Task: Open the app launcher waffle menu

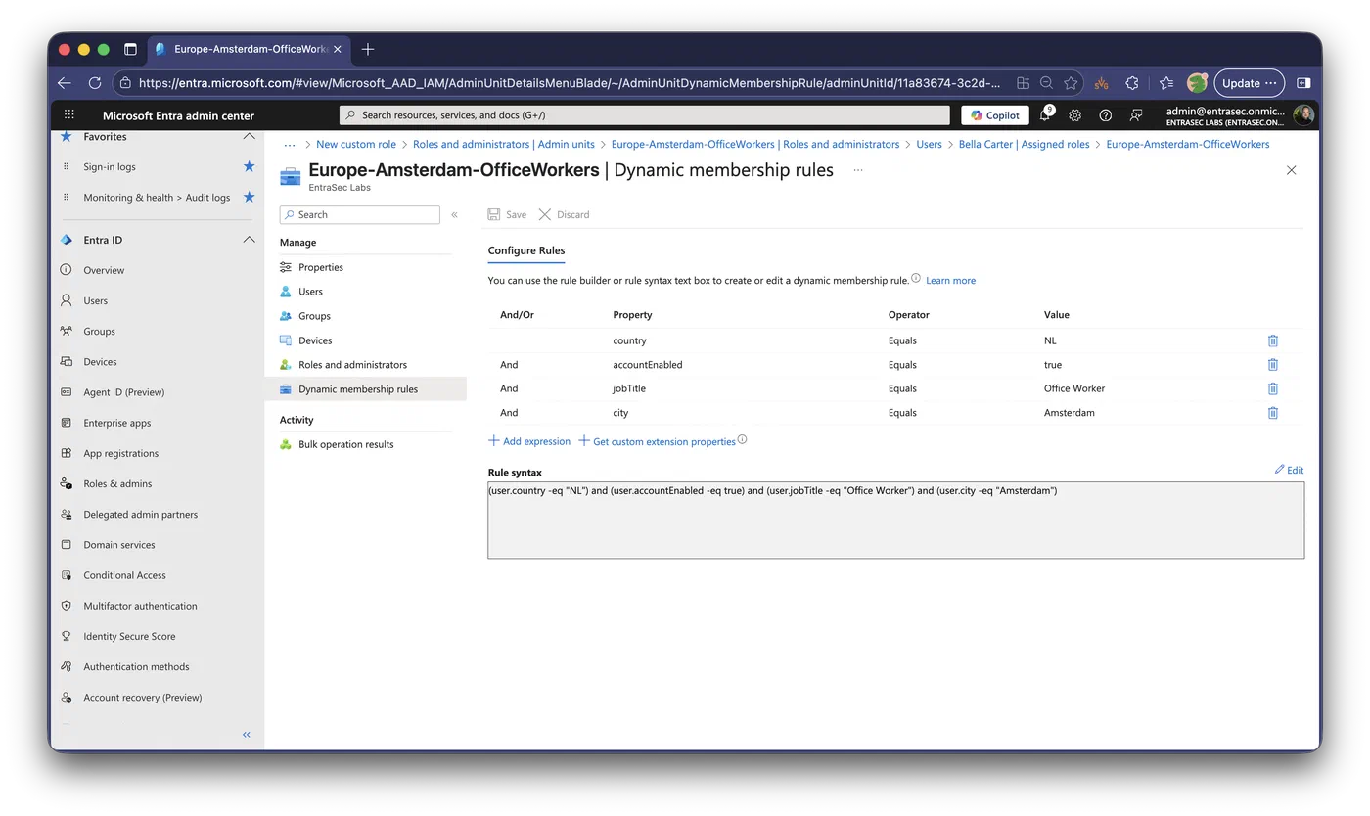Action: pyautogui.click(x=68, y=115)
